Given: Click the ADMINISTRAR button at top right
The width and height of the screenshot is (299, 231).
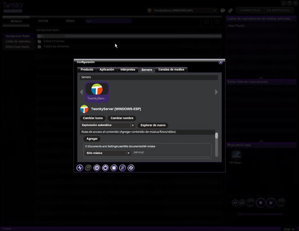Looking at the screenshot, I should tap(250, 10).
